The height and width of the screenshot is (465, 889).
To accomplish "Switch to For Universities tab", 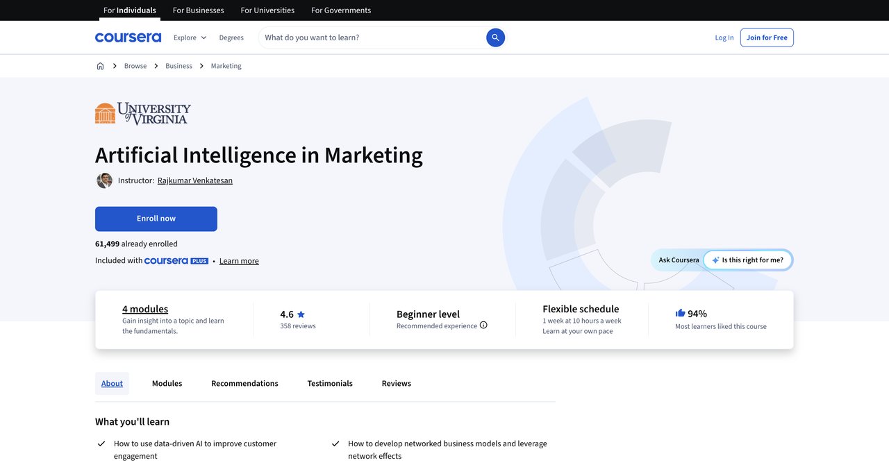I will [267, 10].
